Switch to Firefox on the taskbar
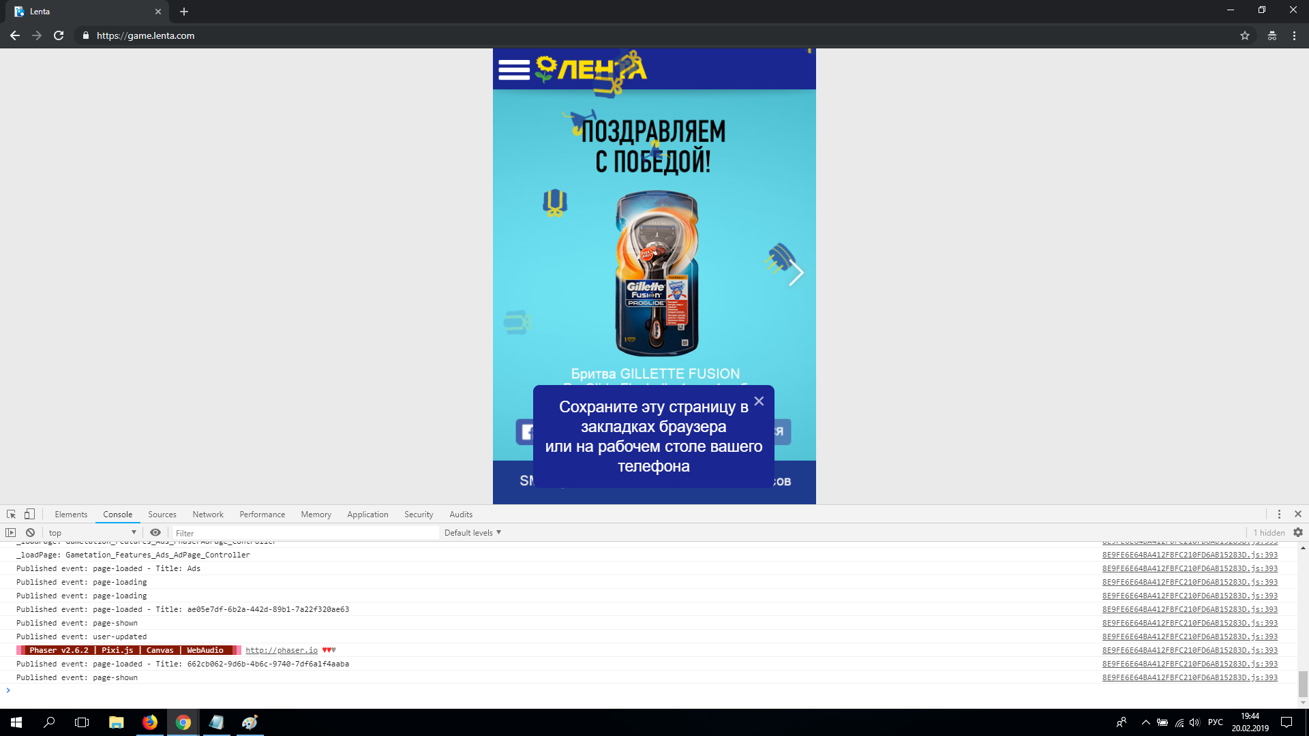The image size is (1309, 736). (150, 722)
